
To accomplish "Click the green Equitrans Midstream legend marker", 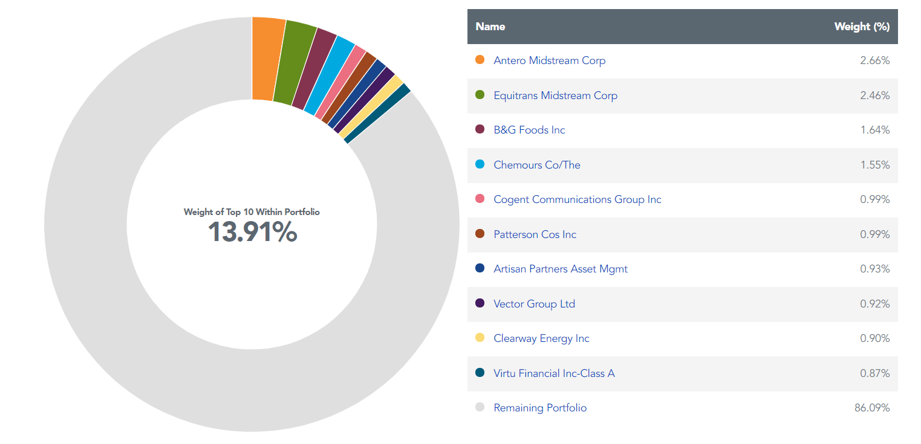I will [480, 95].
